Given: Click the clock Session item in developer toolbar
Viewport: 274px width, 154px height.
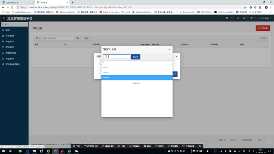Looking at the screenshot, I should coord(121,146).
